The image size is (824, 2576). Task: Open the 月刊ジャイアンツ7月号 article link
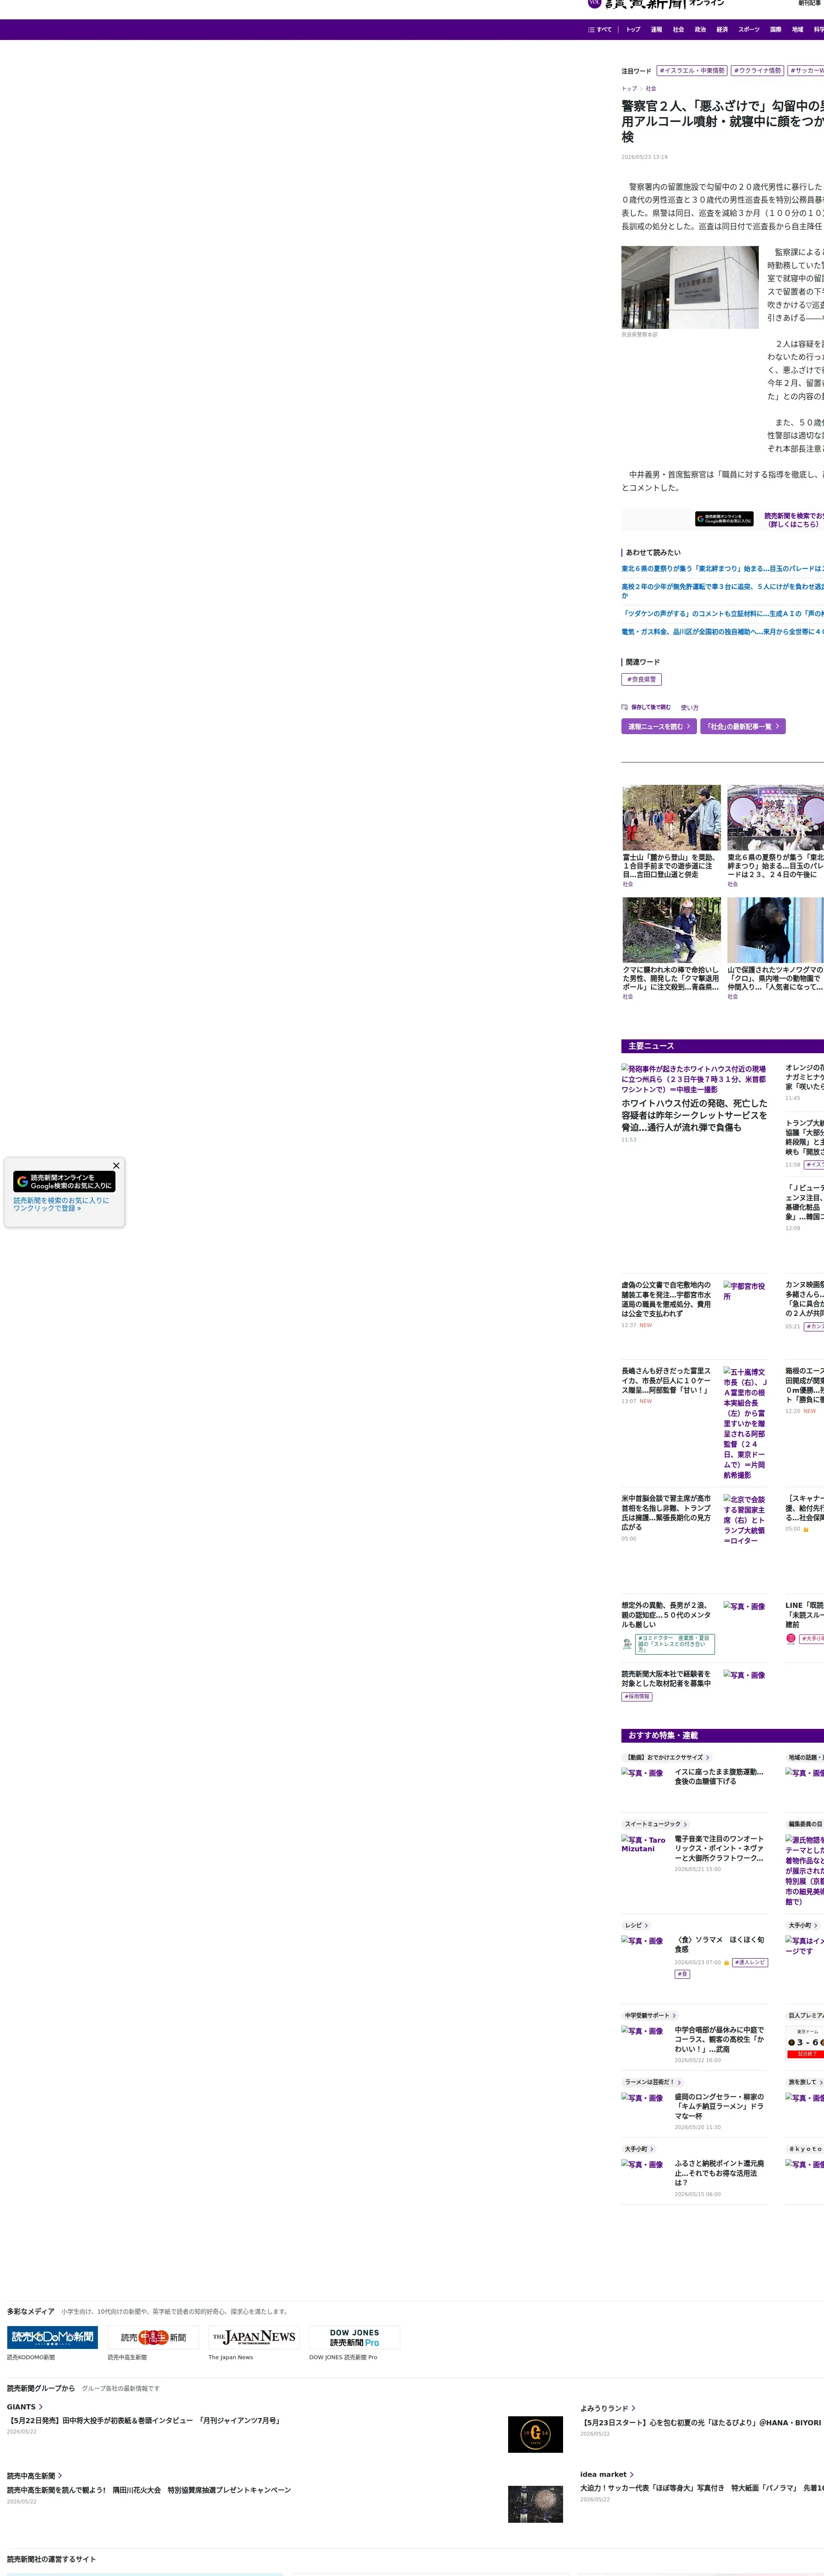point(144,2421)
